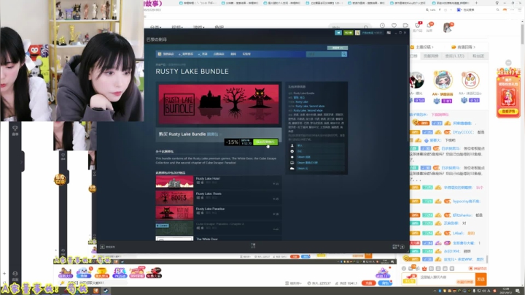Click the yellow button on red promo banner
This screenshot has width=525, height=295.
508,111
